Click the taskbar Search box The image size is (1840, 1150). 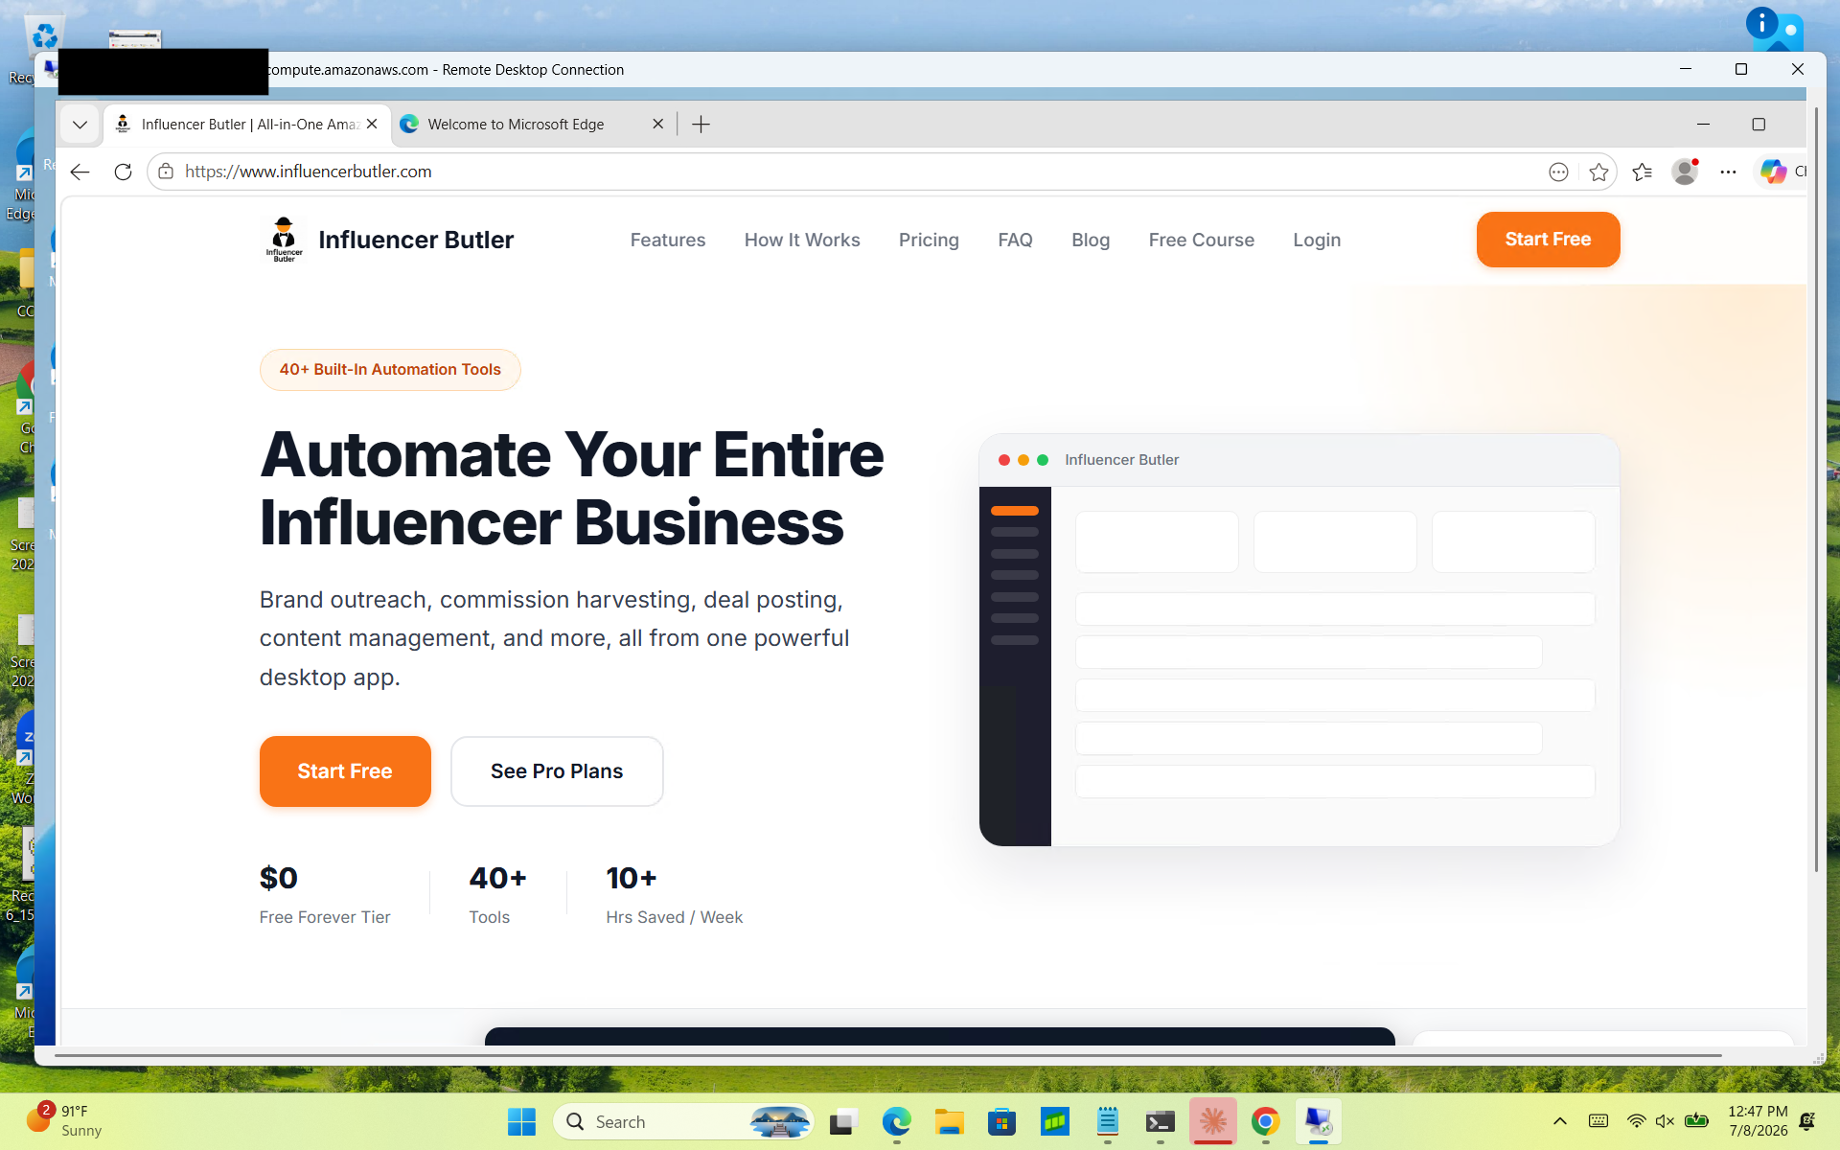pyautogui.click(x=683, y=1121)
